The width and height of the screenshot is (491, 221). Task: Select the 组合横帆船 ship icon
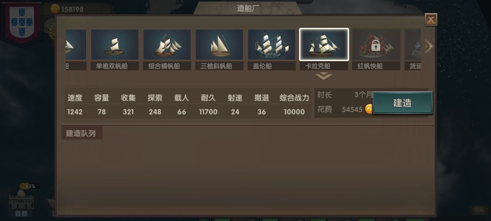click(167, 45)
